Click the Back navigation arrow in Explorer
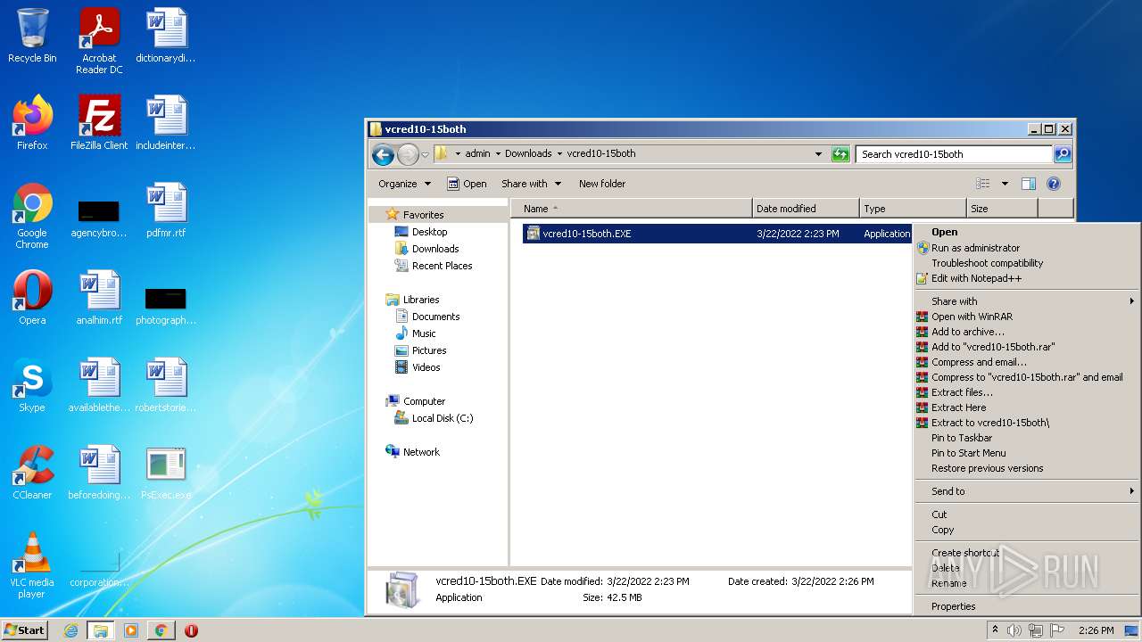The image size is (1142, 642). (x=383, y=154)
